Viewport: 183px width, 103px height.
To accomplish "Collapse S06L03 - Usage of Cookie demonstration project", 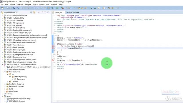I will coord(2,64).
